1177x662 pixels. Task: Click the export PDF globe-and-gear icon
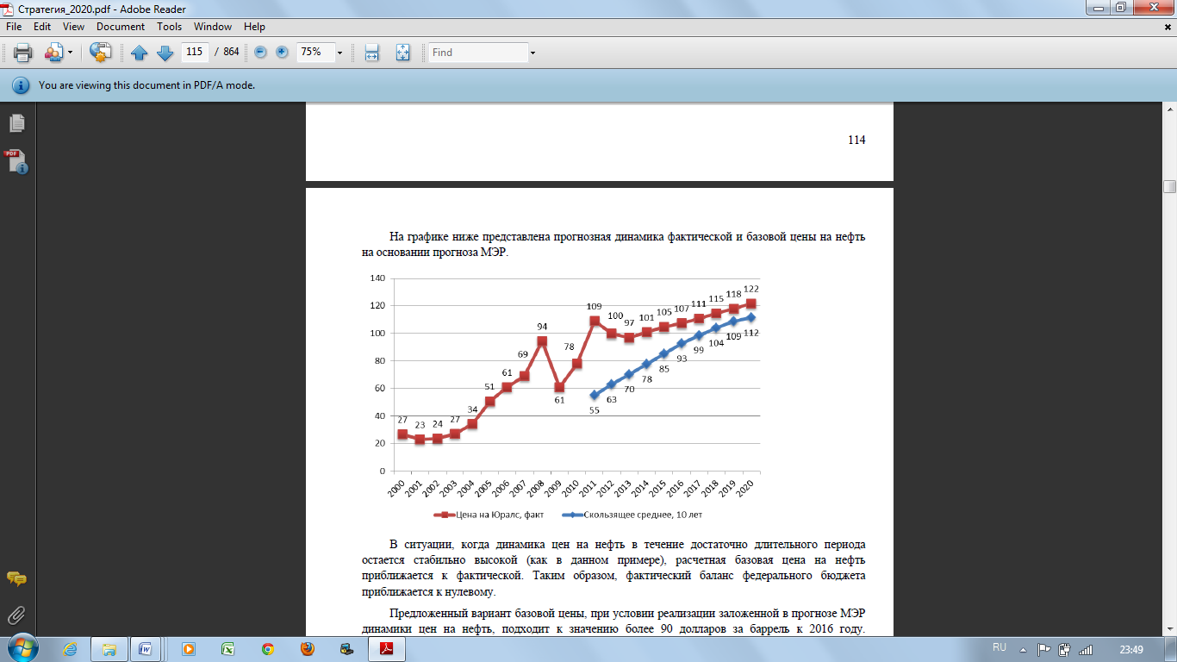coord(101,53)
